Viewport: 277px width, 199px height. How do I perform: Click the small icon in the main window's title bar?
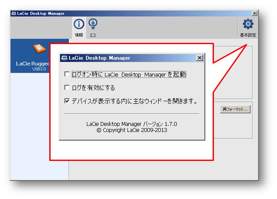pos(14,13)
